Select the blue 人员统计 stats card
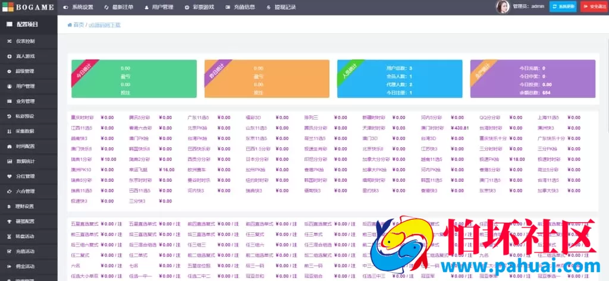 (399, 78)
